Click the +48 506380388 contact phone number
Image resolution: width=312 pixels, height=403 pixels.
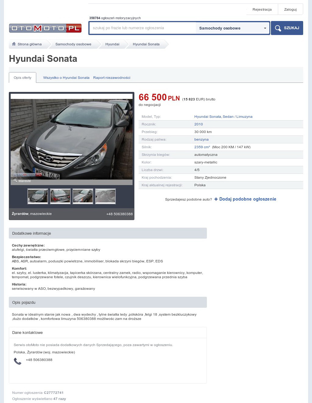(x=39, y=360)
